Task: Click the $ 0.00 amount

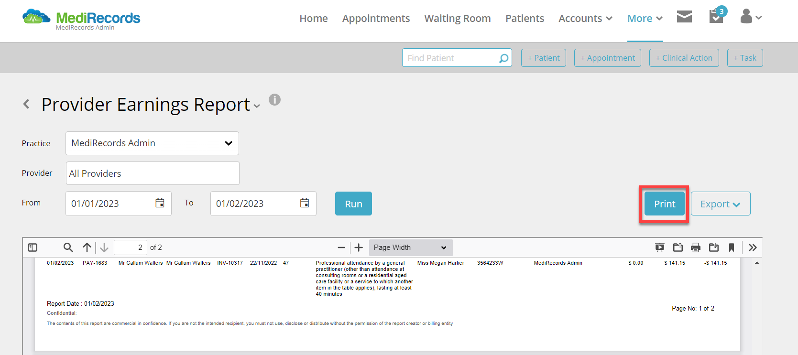Action: [x=636, y=263]
